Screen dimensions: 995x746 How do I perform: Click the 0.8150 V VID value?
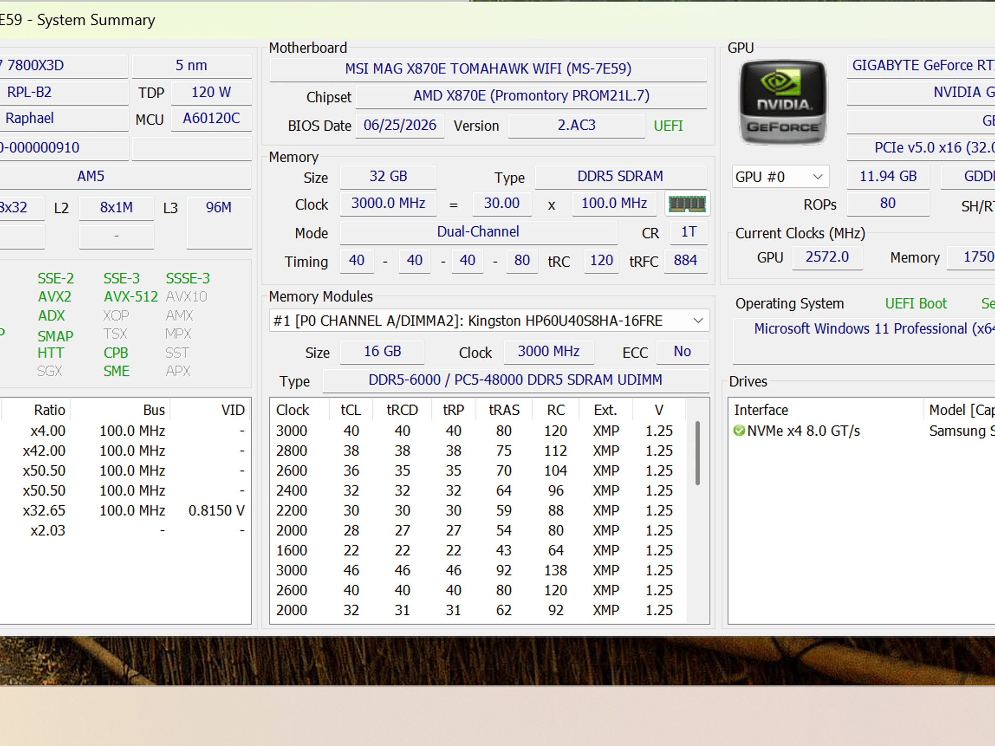(217, 511)
